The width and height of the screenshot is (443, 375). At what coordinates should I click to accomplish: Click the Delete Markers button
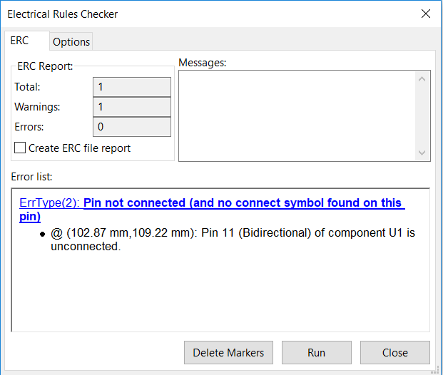click(x=228, y=352)
